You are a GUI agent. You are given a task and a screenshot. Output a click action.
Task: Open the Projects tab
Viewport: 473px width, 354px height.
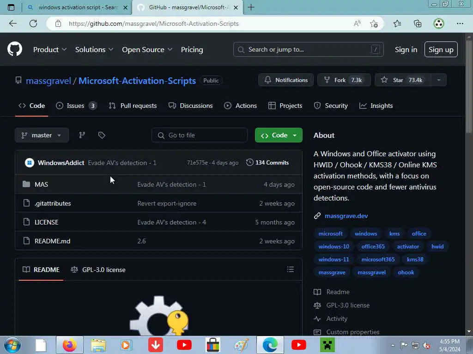coord(285,106)
